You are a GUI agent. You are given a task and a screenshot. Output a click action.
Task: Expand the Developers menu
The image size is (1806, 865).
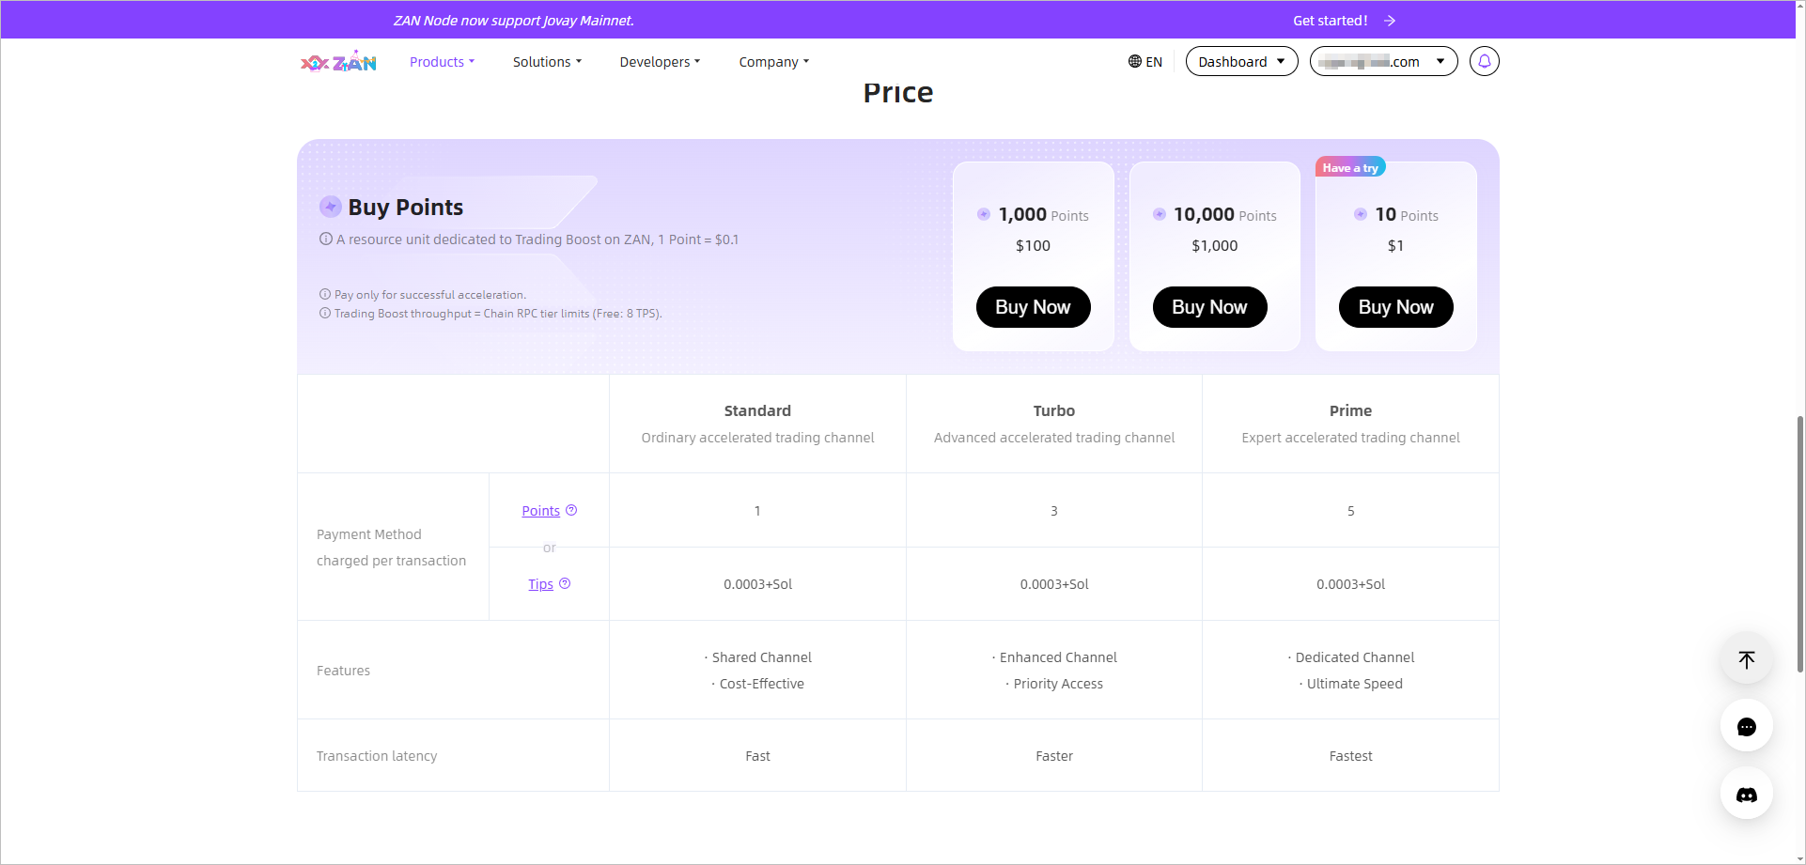point(660,62)
